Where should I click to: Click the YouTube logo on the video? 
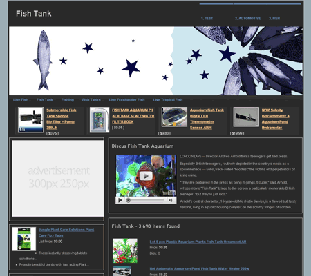pos(169,193)
